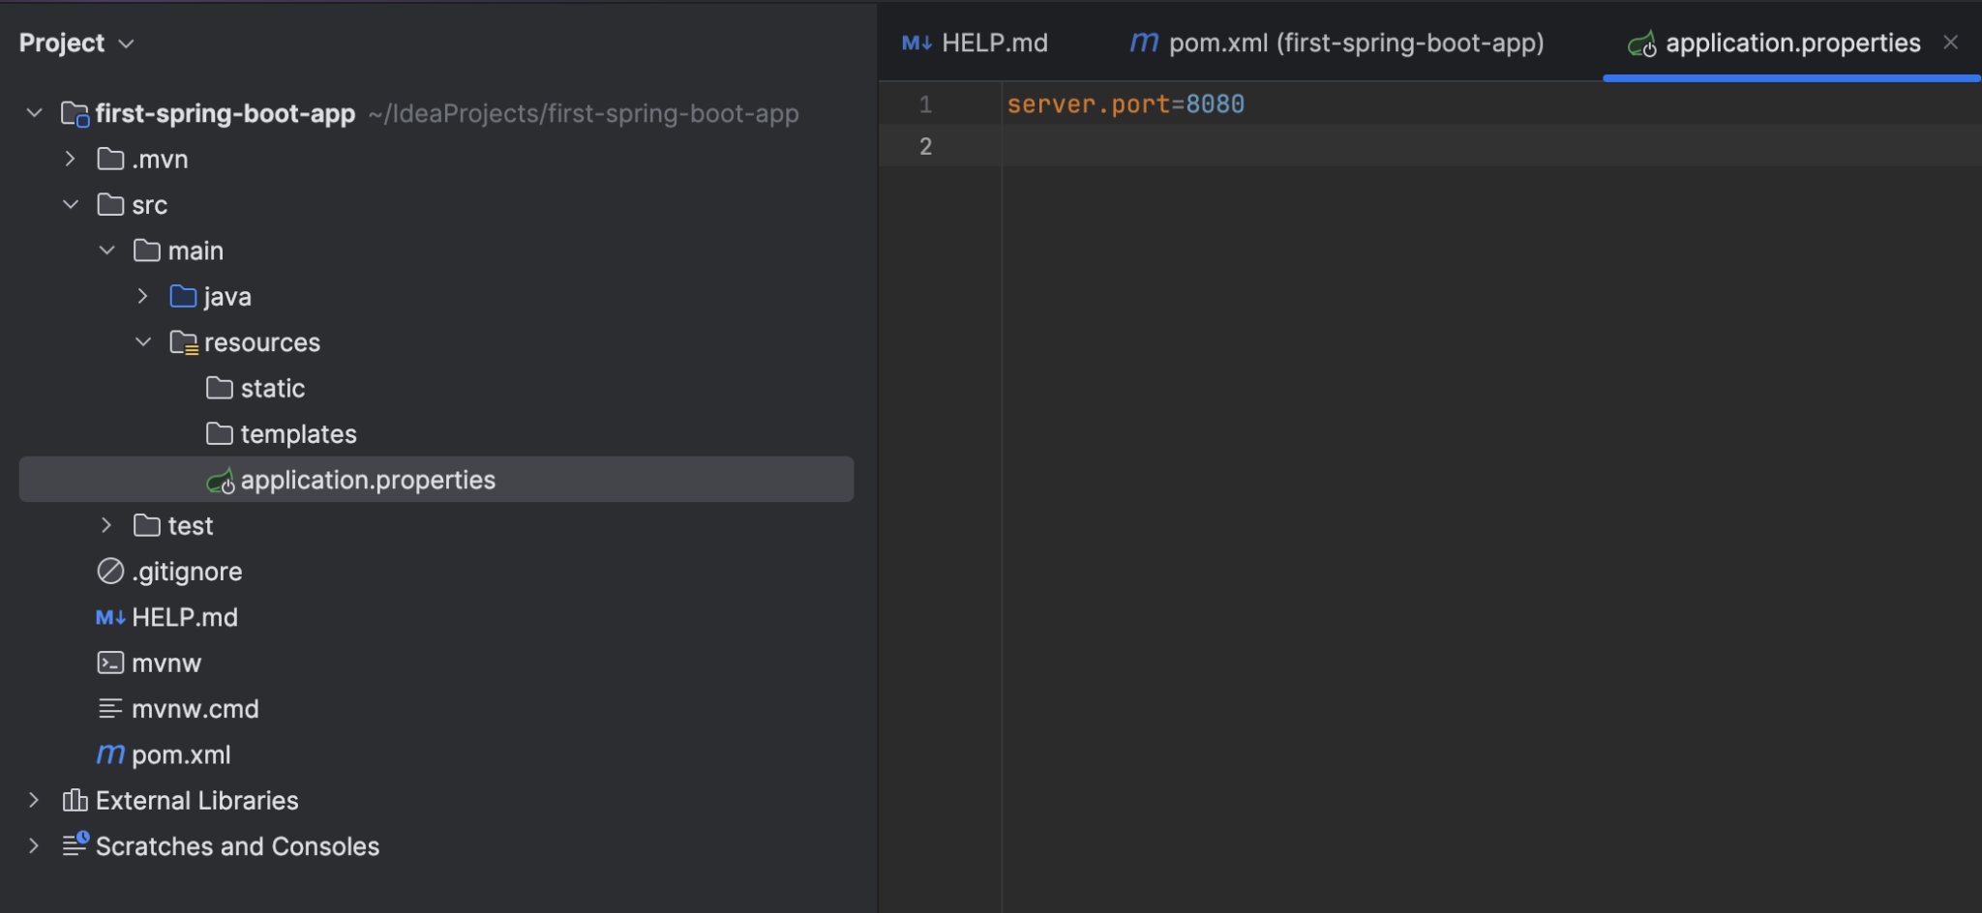Click the .gitignore ignore-file icon
The width and height of the screenshot is (1982, 913).
(x=110, y=572)
